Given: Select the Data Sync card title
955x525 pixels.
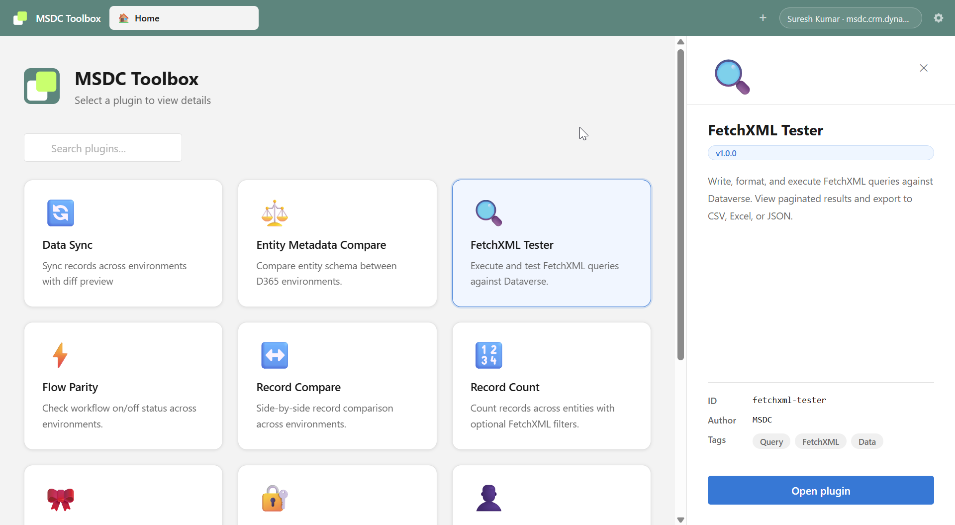Looking at the screenshot, I should click(68, 245).
